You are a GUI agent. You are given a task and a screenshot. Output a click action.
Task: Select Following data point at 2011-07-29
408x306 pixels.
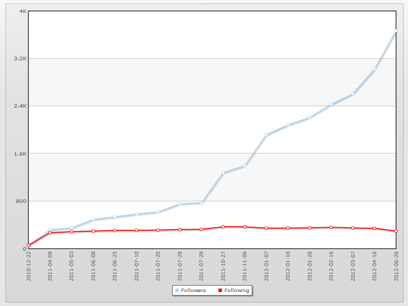click(202, 229)
